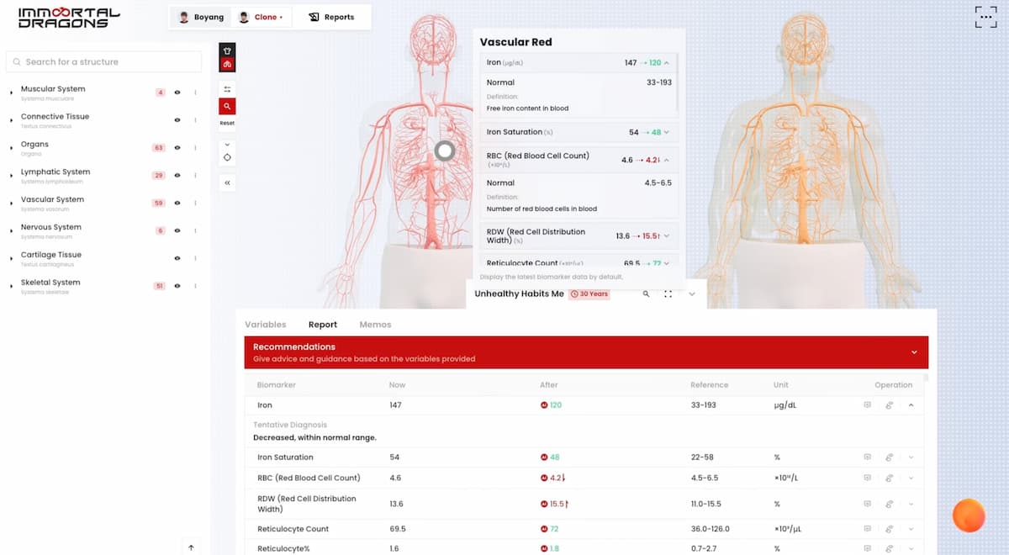Expand the Organs tree item

[x=11, y=148]
